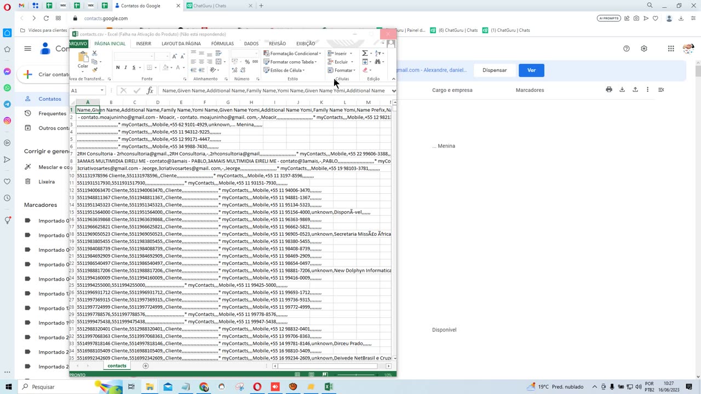Expand the Name Box dropdown arrow
Image resolution: width=701 pixels, height=394 pixels.
point(102,90)
